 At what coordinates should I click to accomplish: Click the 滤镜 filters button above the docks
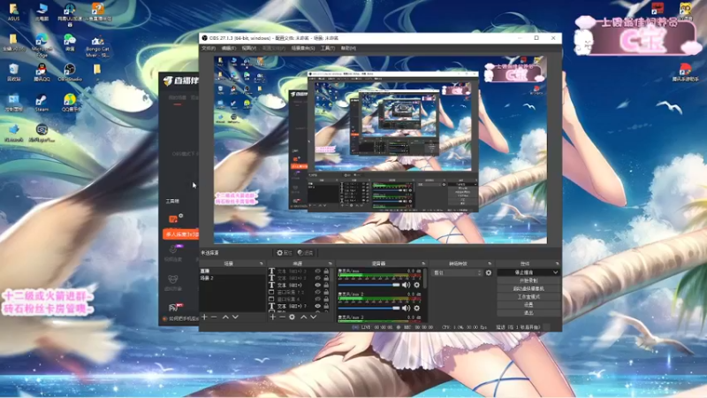click(305, 253)
